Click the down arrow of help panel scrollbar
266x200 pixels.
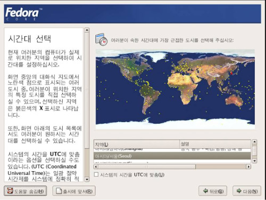coord(87,179)
